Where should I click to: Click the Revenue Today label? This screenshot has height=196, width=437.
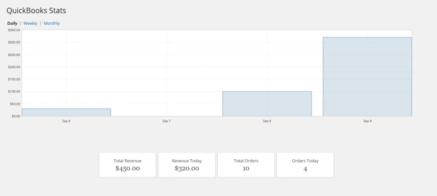tap(187, 161)
